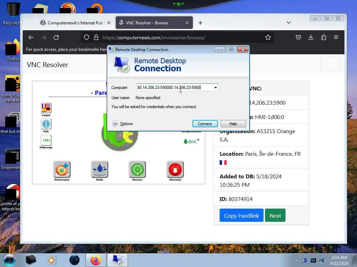Open a new Firefox tab

[200, 23]
